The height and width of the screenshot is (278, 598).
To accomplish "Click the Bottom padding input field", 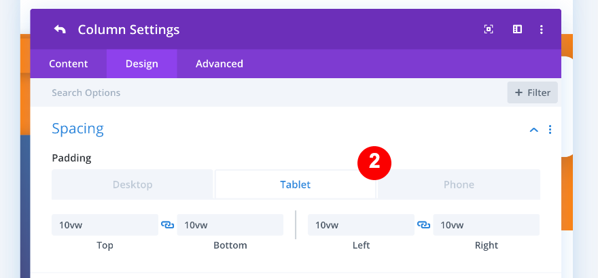I will pyautogui.click(x=230, y=225).
